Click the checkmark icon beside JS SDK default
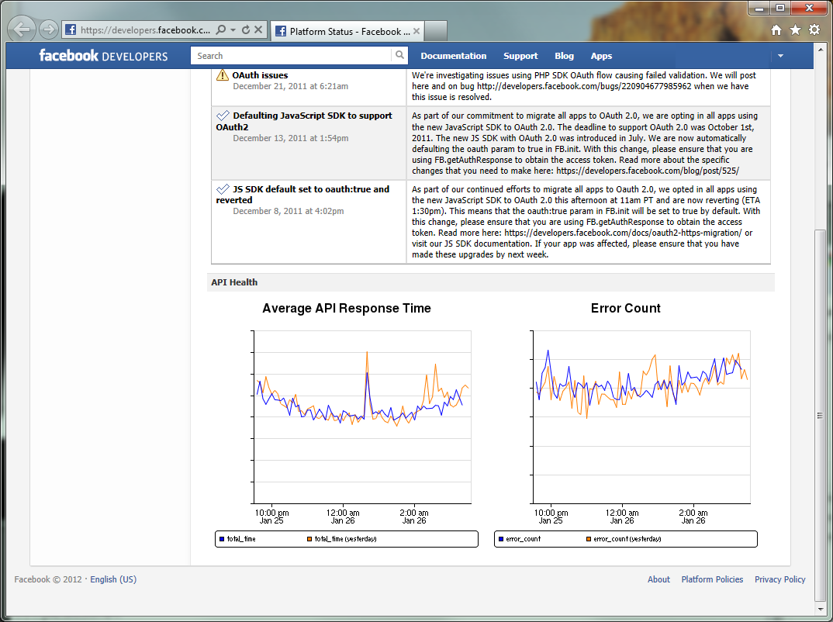The image size is (833, 622). (223, 188)
